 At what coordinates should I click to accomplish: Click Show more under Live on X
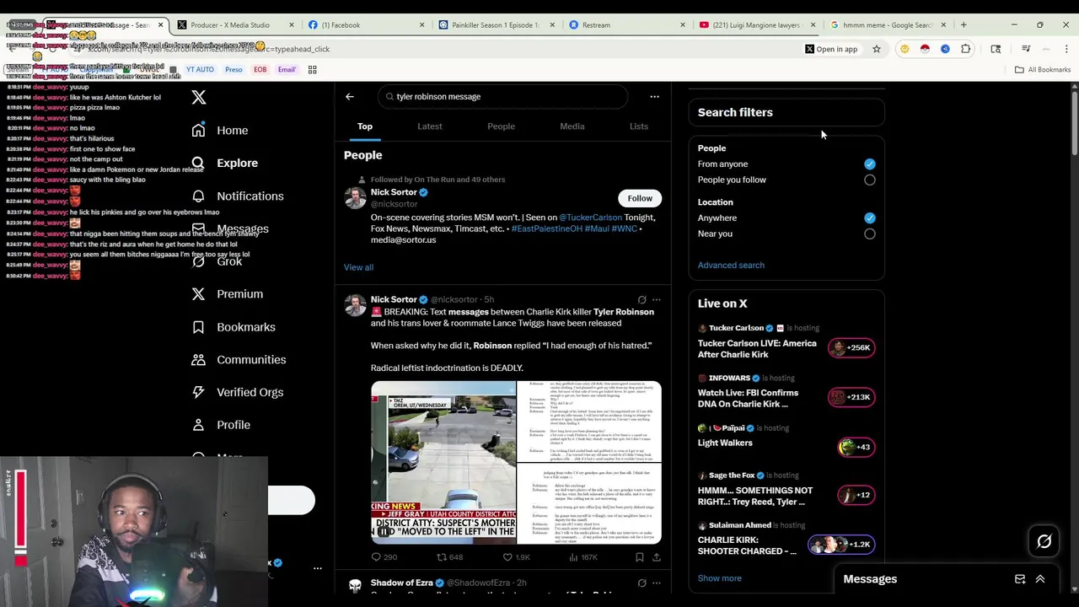click(x=720, y=578)
